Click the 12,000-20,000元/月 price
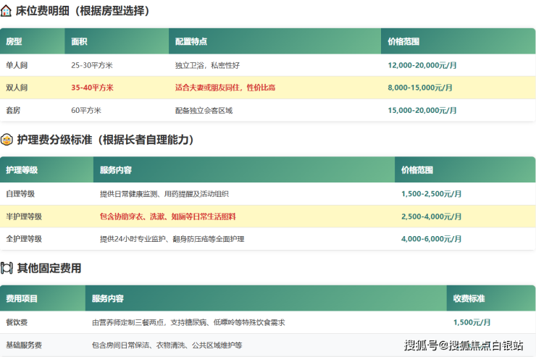The image size is (536, 357). 422,65
